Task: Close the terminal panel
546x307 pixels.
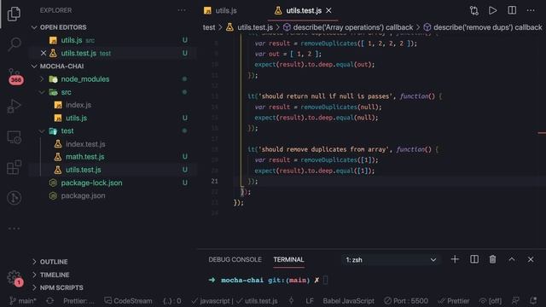Action: tap(531, 259)
